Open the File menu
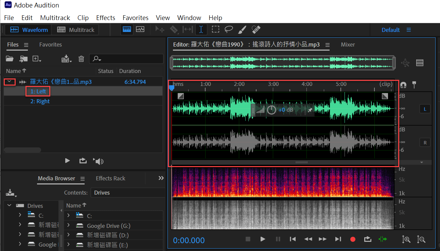The height and width of the screenshot is (251, 440). 9,18
